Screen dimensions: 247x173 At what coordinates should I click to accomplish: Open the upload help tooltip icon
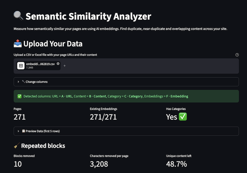coord(237,55)
